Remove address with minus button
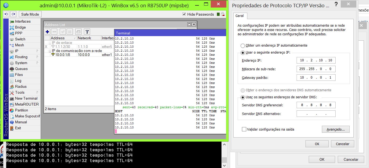 pos(54,32)
